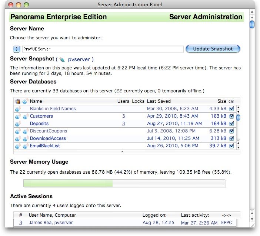
Task: Click the up arrow at the bottom of the database list scrollbar
Action: [238, 143]
